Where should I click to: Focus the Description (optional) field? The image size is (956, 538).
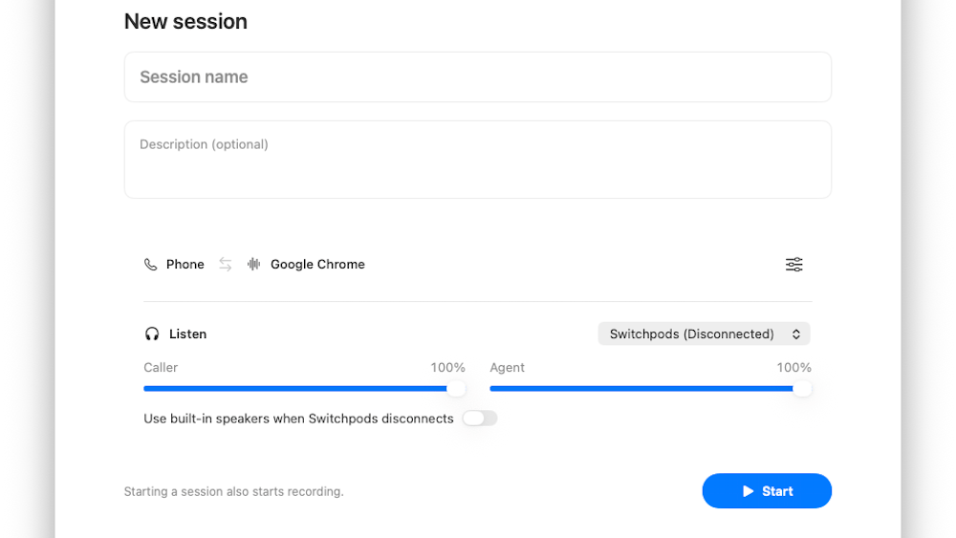478,160
